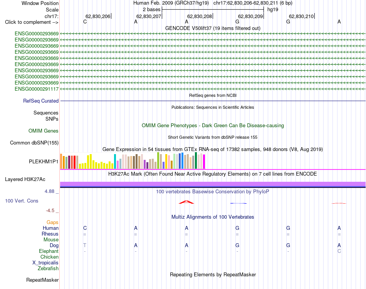Click base C in the Elephant row
366x289 pixels.
coord(339,251)
